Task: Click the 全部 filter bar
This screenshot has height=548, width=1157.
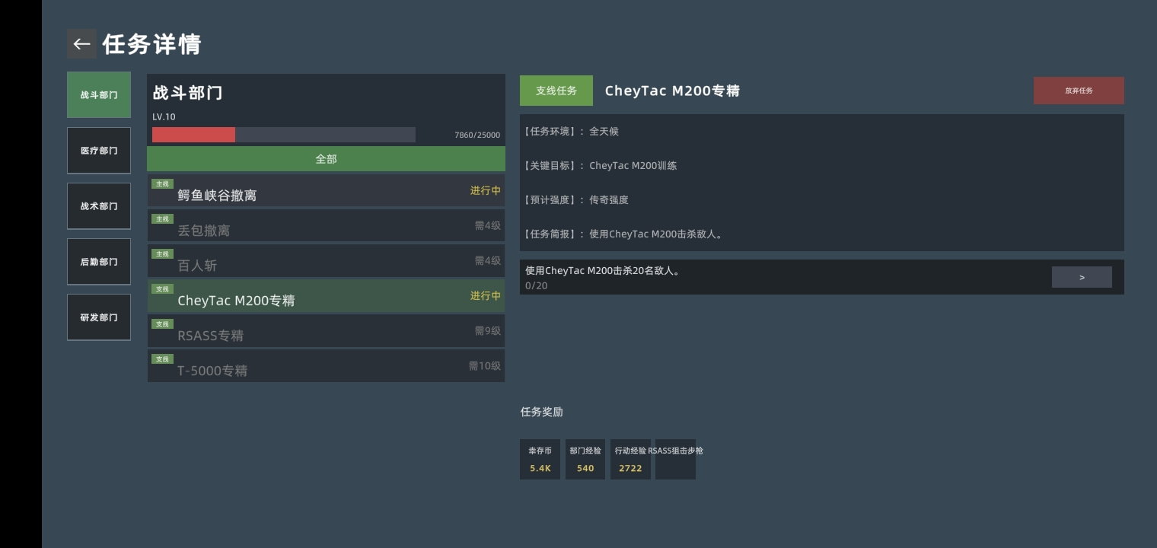Action: click(326, 159)
